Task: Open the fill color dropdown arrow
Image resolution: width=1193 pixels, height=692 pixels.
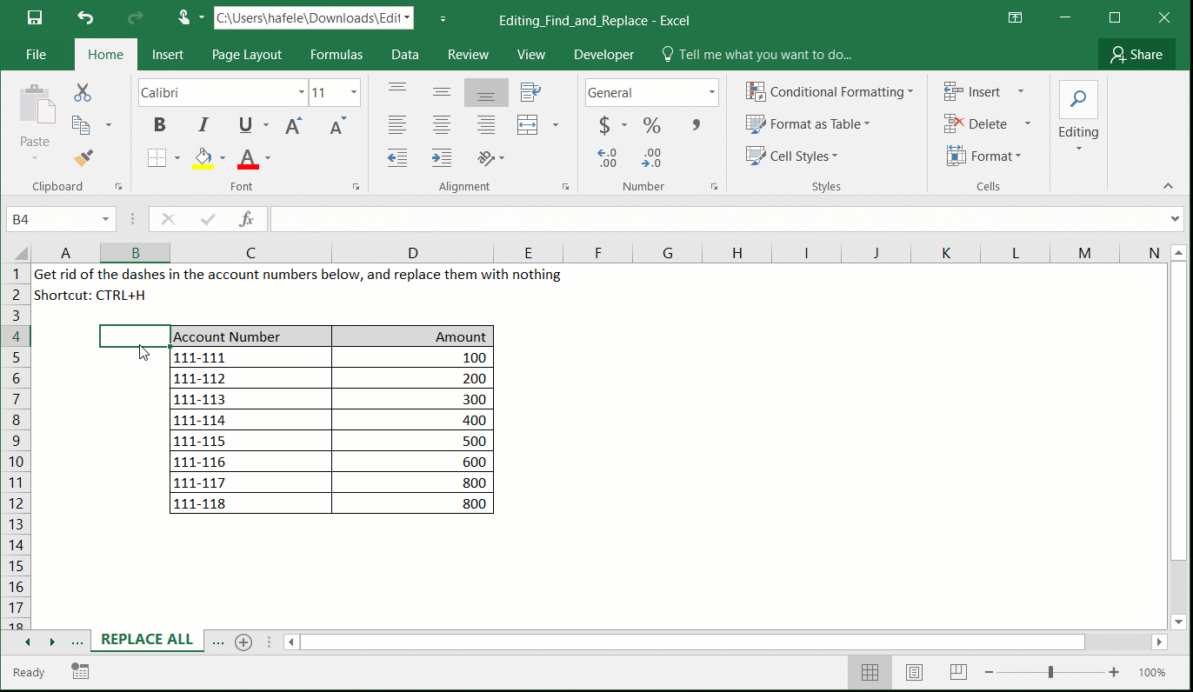Action: [223, 158]
